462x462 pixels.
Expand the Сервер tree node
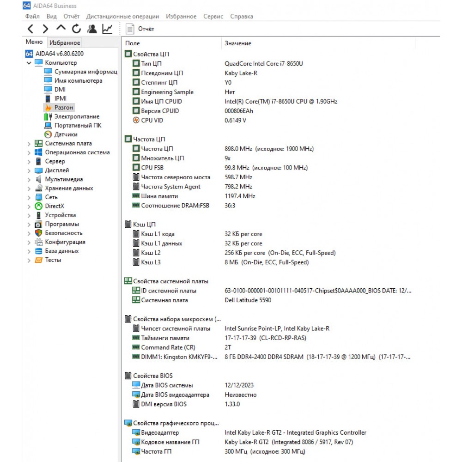pos(29,161)
